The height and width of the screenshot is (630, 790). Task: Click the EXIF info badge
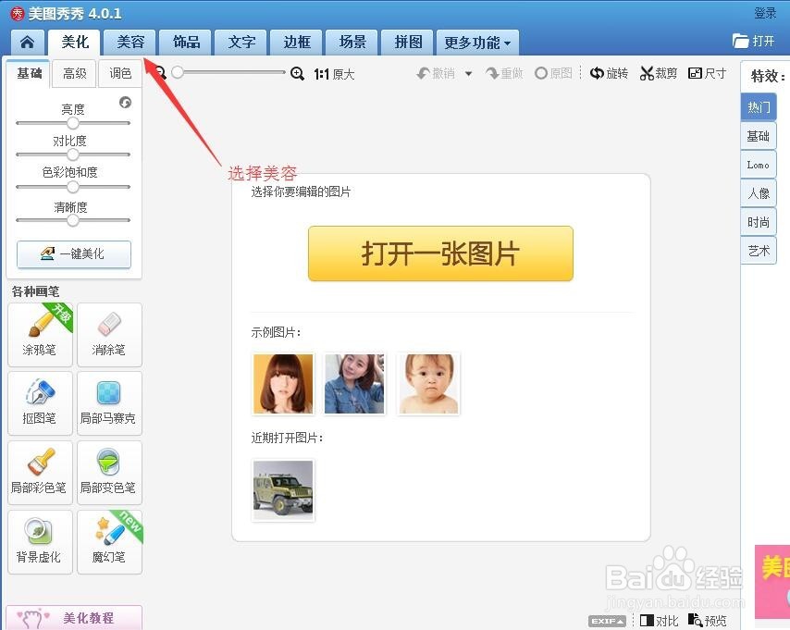[x=607, y=621]
